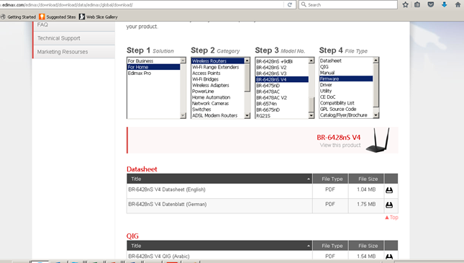Select model BR-6428nS V2
The width and height of the screenshot is (464, 263).
(282, 67)
